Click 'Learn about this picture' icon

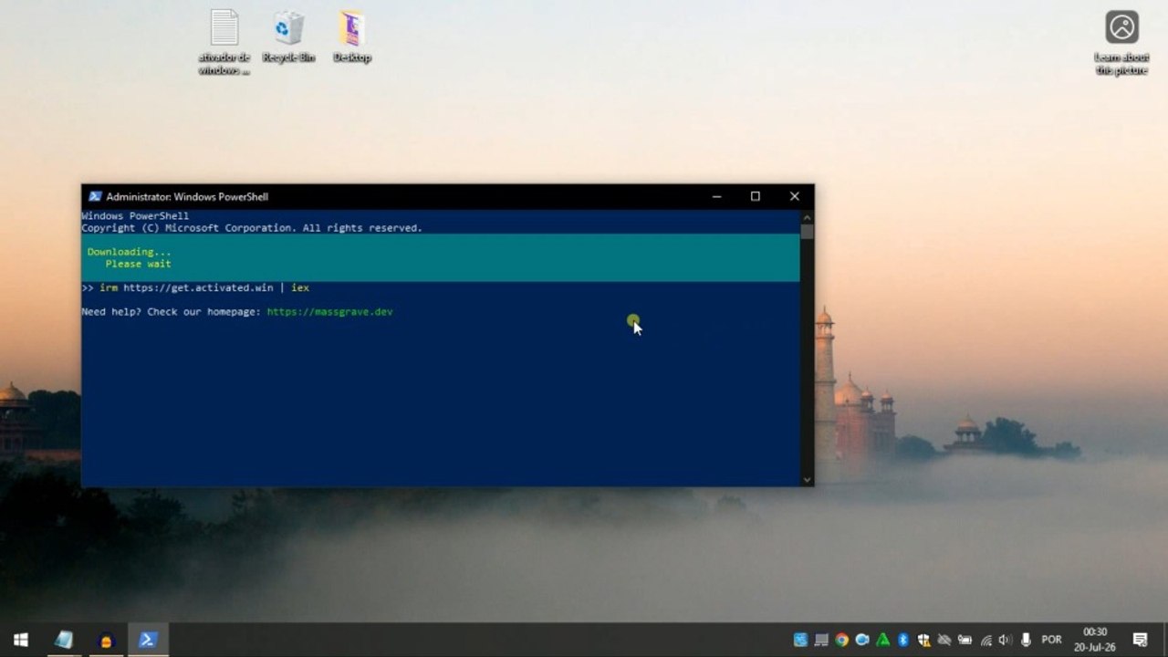coord(1122,43)
